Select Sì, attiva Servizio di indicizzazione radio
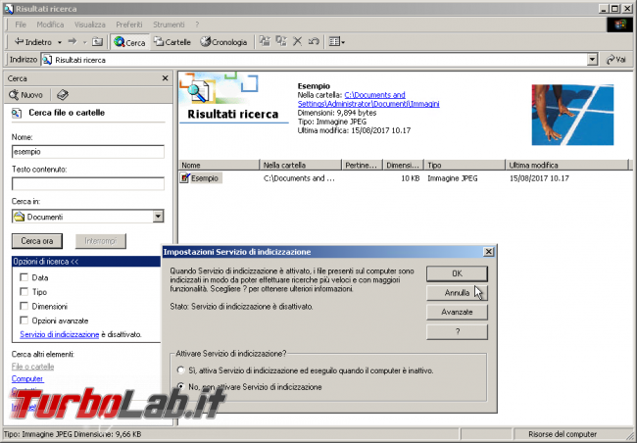The image size is (637, 443). pos(180,370)
